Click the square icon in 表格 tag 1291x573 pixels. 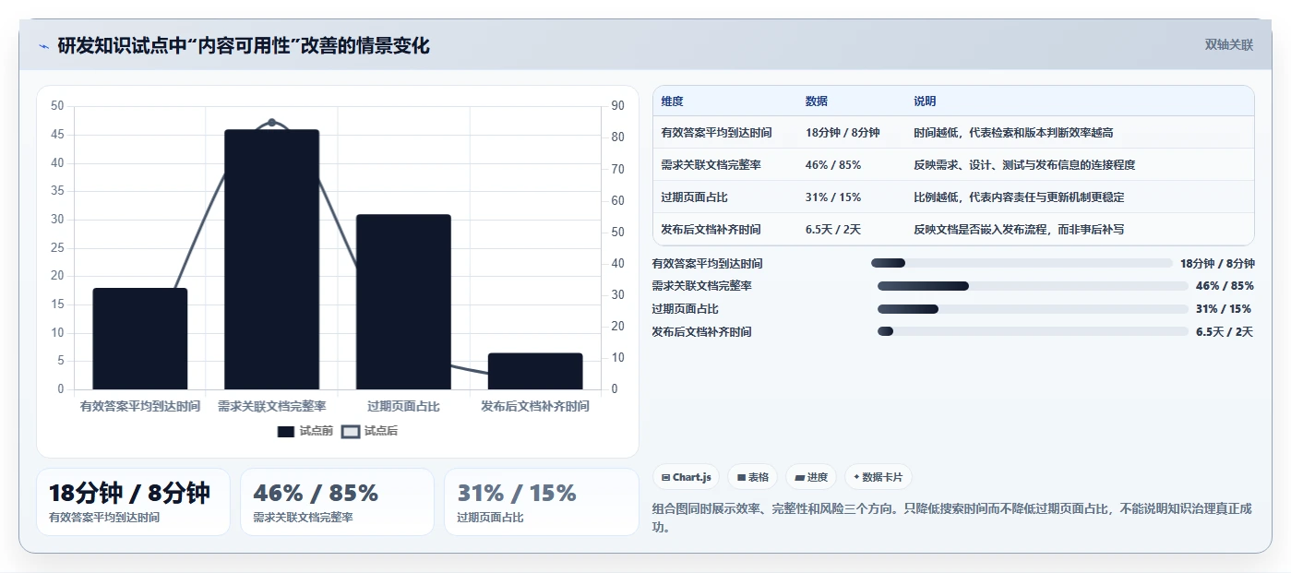[741, 478]
